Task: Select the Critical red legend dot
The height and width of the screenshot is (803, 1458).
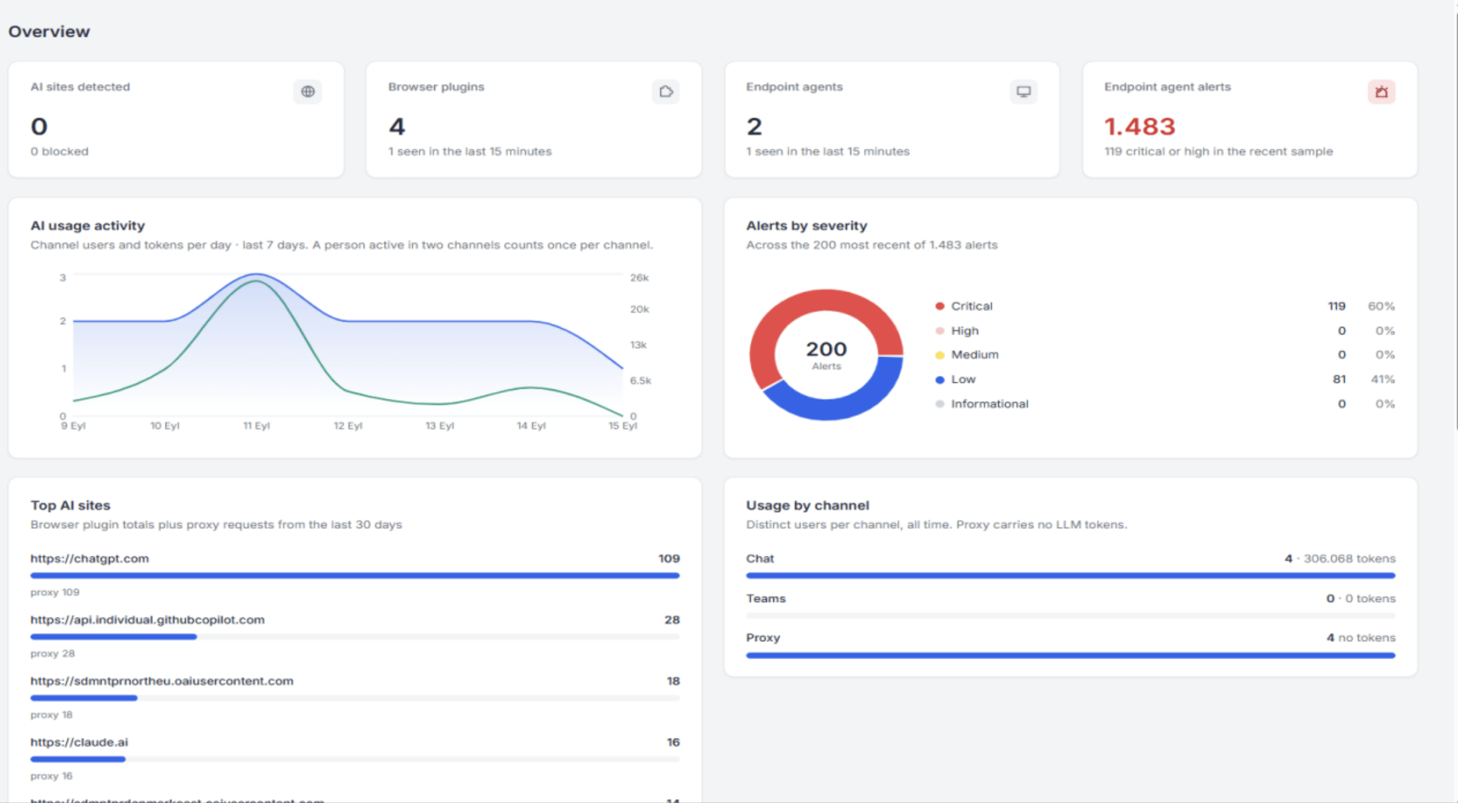Action: pyautogui.click(x=940, y=306)
